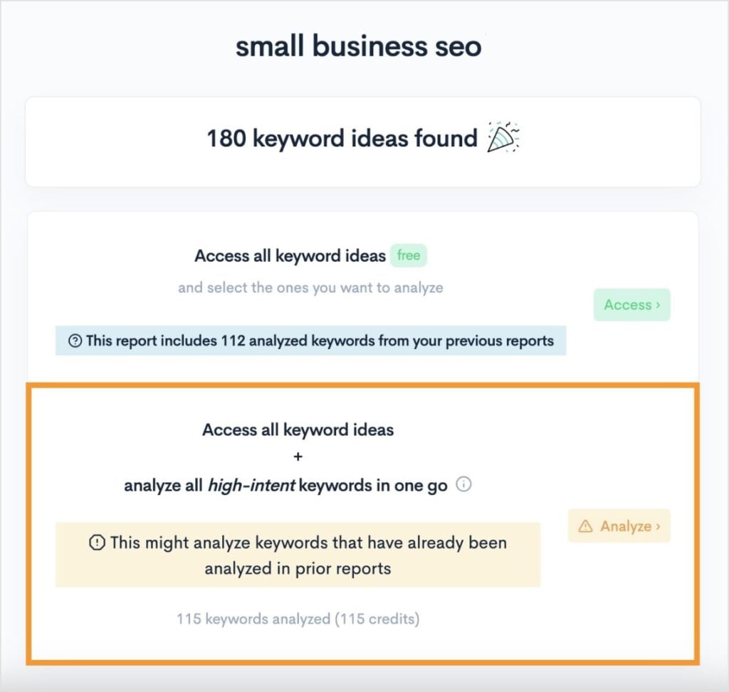Screen dimensions: 729x692
Task: Click the yellow duplicate analysis warning box
Action: coord(298,555)
